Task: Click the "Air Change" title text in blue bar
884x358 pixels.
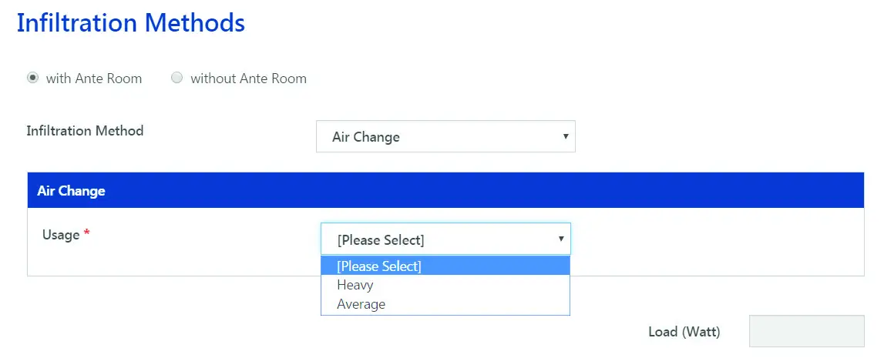Action: (71, 191)
